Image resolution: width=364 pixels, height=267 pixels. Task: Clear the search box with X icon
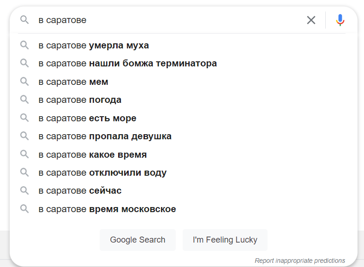(311, 20)
